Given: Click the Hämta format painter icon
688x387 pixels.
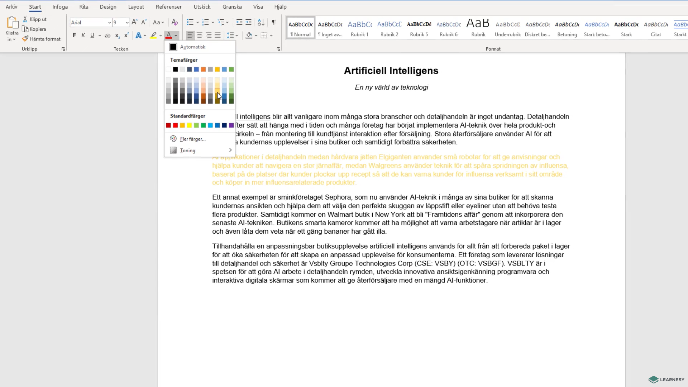Looking at the screenshot, I should [x=25, y=39].
